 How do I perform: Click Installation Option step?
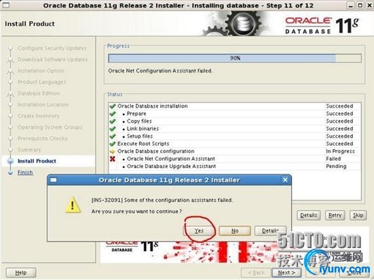[41, 71]
